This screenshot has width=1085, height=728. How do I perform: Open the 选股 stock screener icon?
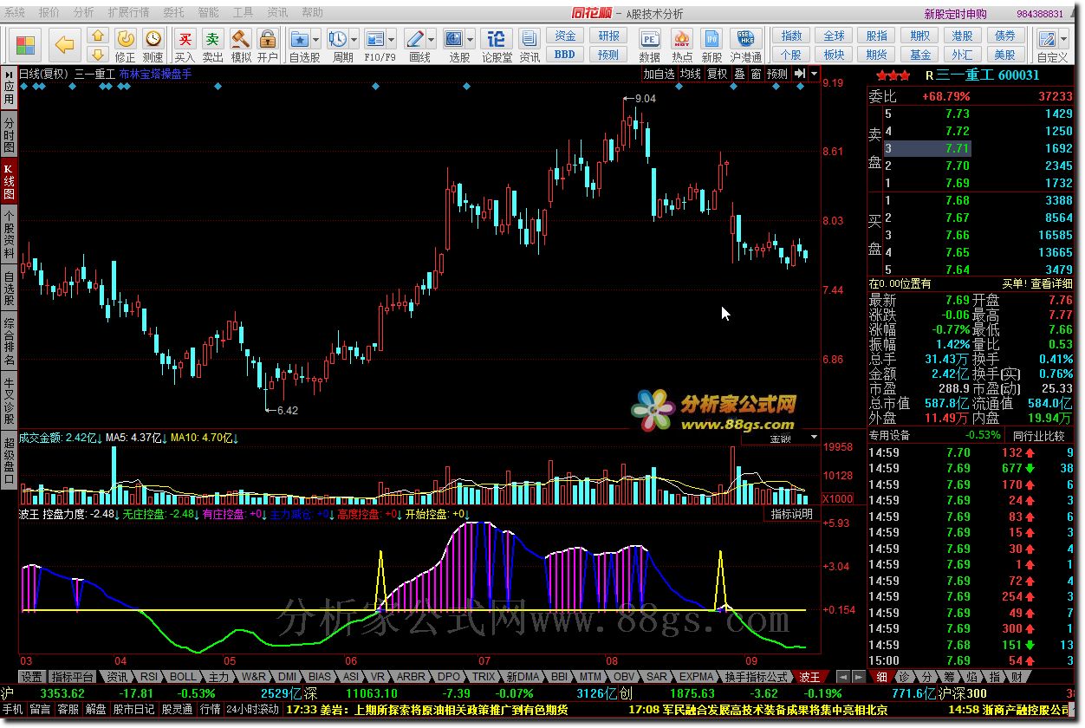(x=454, y=39)
